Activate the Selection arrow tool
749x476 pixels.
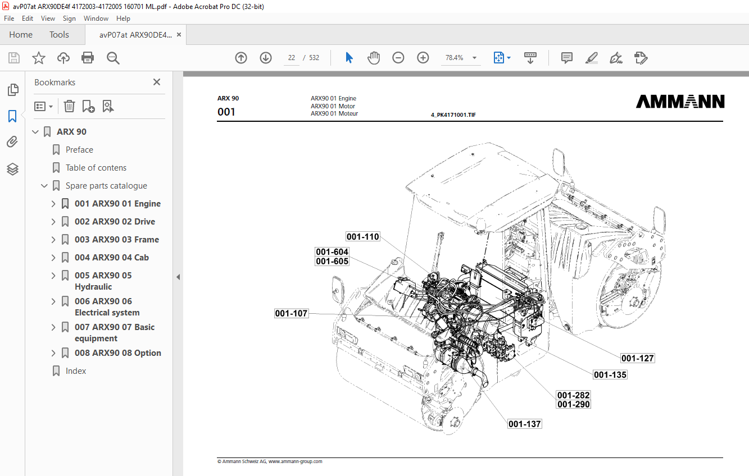[349, 58]
